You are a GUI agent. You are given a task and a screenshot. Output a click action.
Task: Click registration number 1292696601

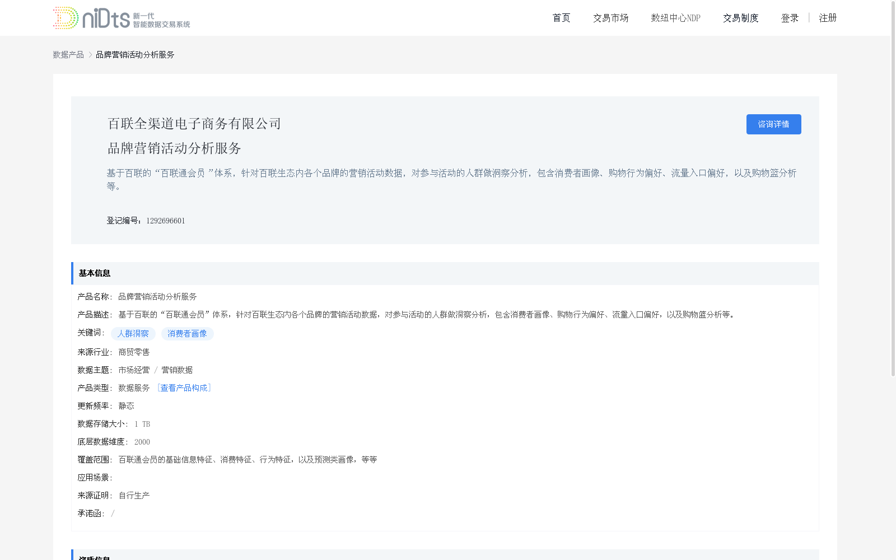tap(166, 221)
